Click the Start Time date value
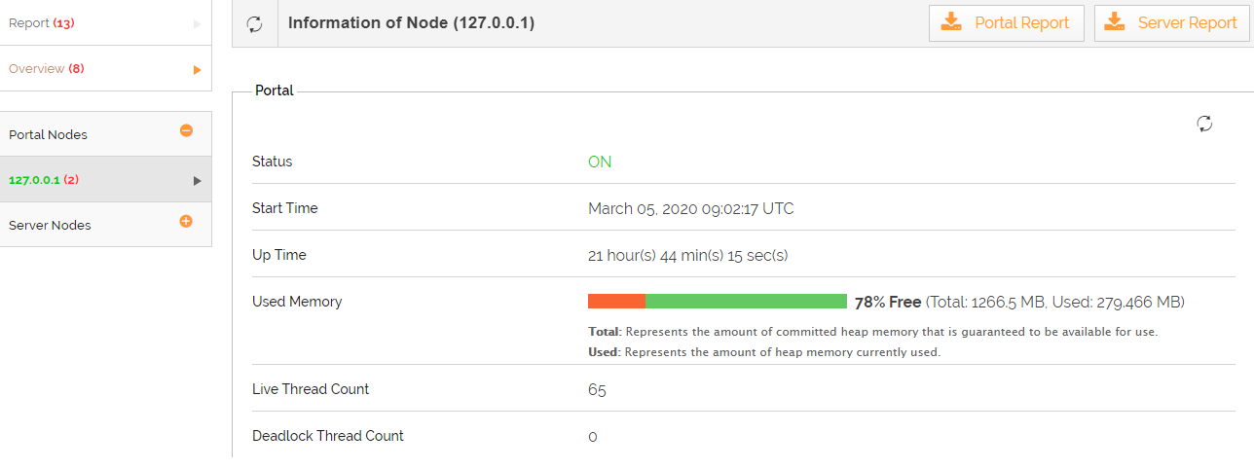This screenshot has width=1254, height=469. tap(690, 208)
